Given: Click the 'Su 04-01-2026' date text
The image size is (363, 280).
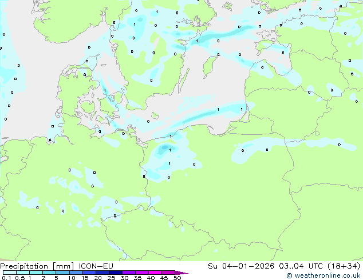Looking at the screenshot, I should click(241, 266).
